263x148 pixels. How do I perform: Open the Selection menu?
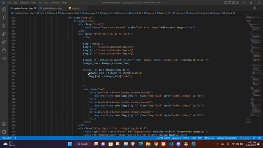point(24,3)
